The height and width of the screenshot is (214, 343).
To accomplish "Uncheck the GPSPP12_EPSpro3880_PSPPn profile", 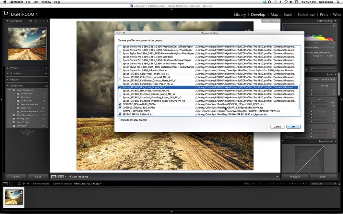I will [120, 108].
